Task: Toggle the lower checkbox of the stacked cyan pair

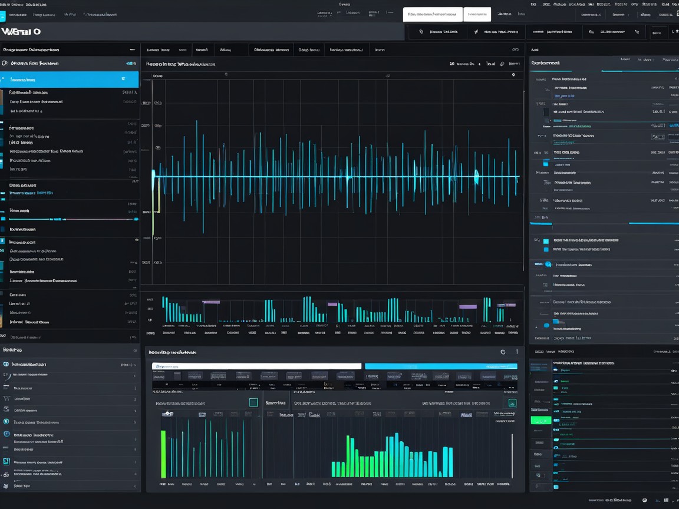Action: 546,250
